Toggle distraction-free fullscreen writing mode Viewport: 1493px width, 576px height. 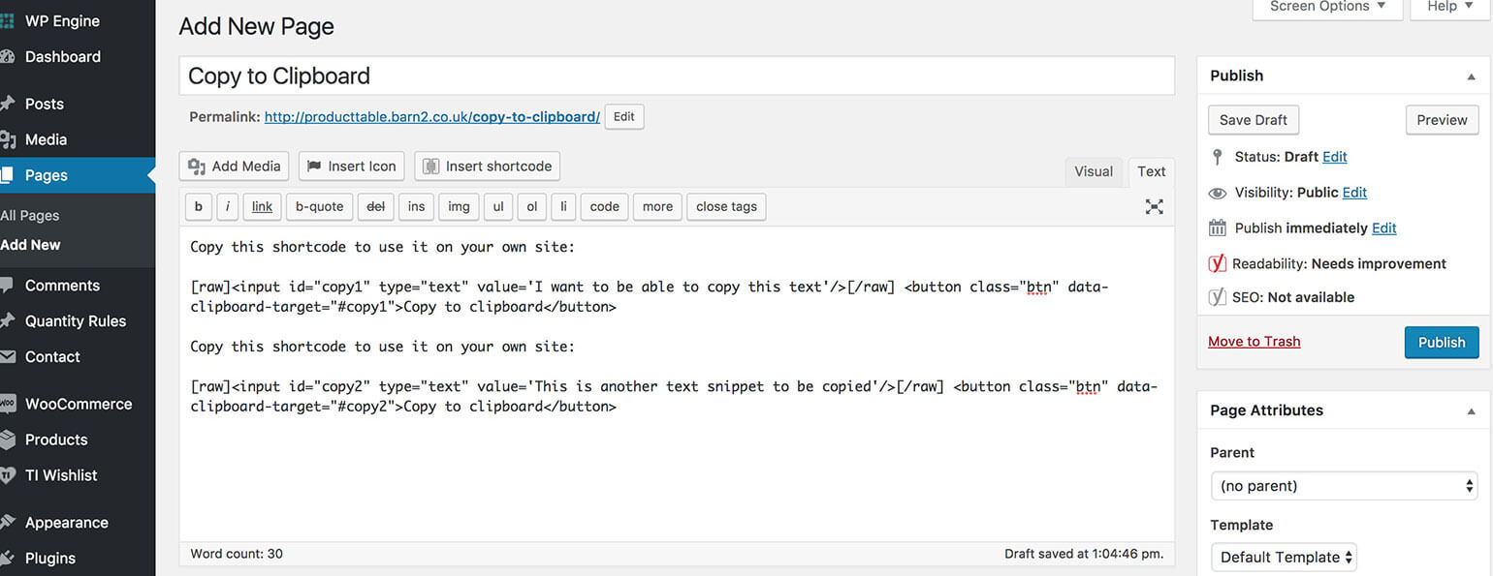point(1154,206)
